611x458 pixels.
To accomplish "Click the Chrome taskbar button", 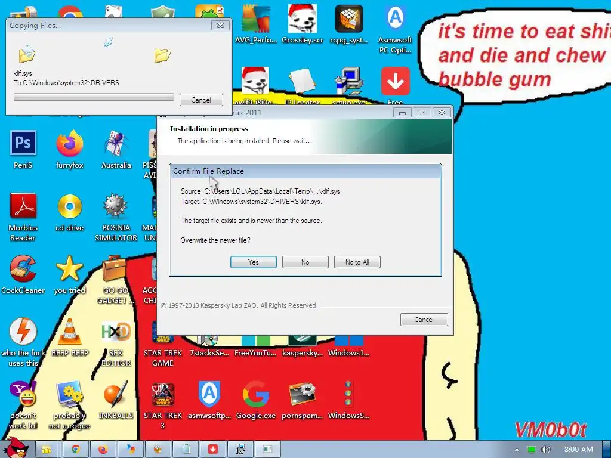I will click(75, 450).
